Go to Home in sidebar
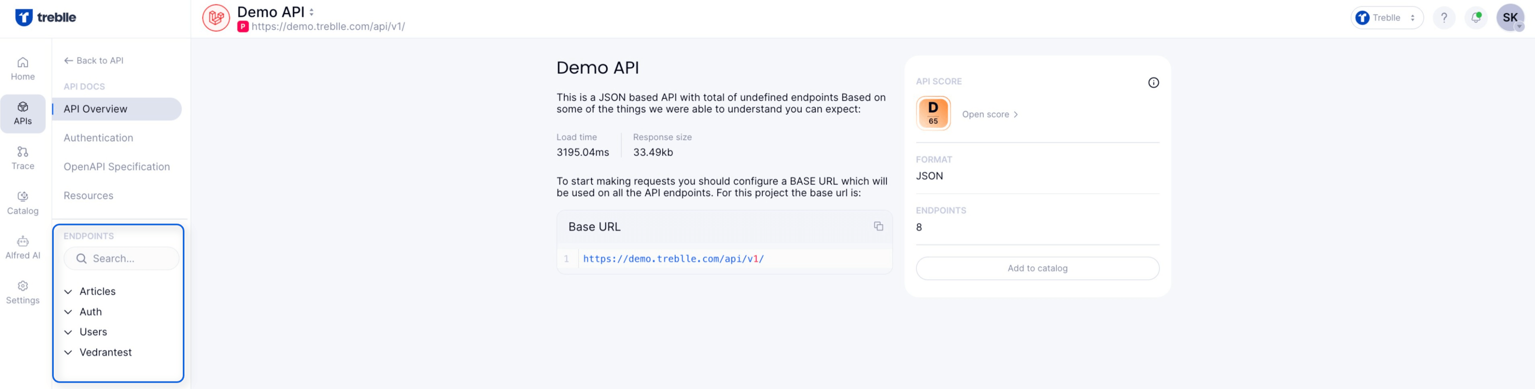This screenshot has height=389, width=1535. click(x=23, y=68)
